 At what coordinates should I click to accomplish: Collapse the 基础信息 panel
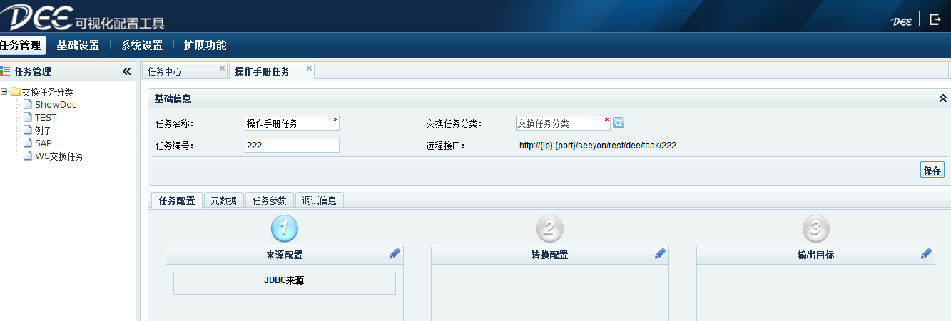tap(942, 98)
